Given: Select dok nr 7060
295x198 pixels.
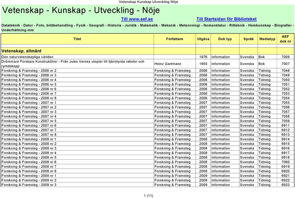Looking at the screenshot, I should click(x=285, y=162).
